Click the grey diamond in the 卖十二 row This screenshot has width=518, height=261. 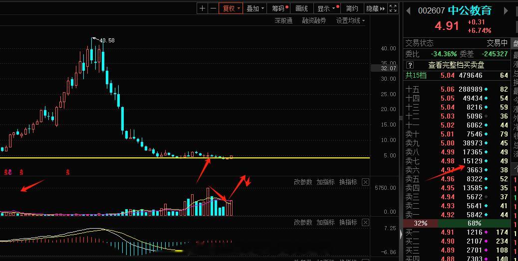tap(486, 116)
